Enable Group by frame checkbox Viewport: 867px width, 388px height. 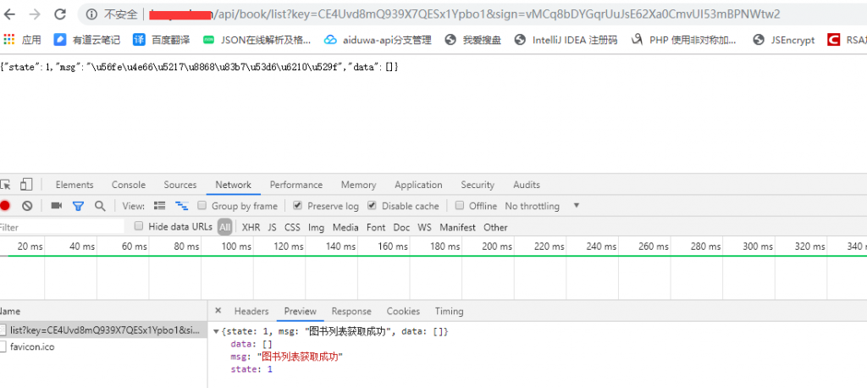click(x=202, y=206)
